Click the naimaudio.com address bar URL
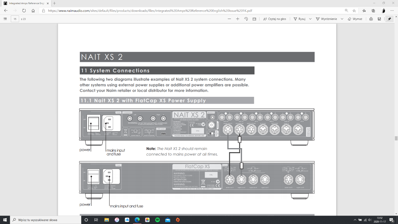This screenshot has width=398, height=224. pyautogui.click(x=150, y=10)
